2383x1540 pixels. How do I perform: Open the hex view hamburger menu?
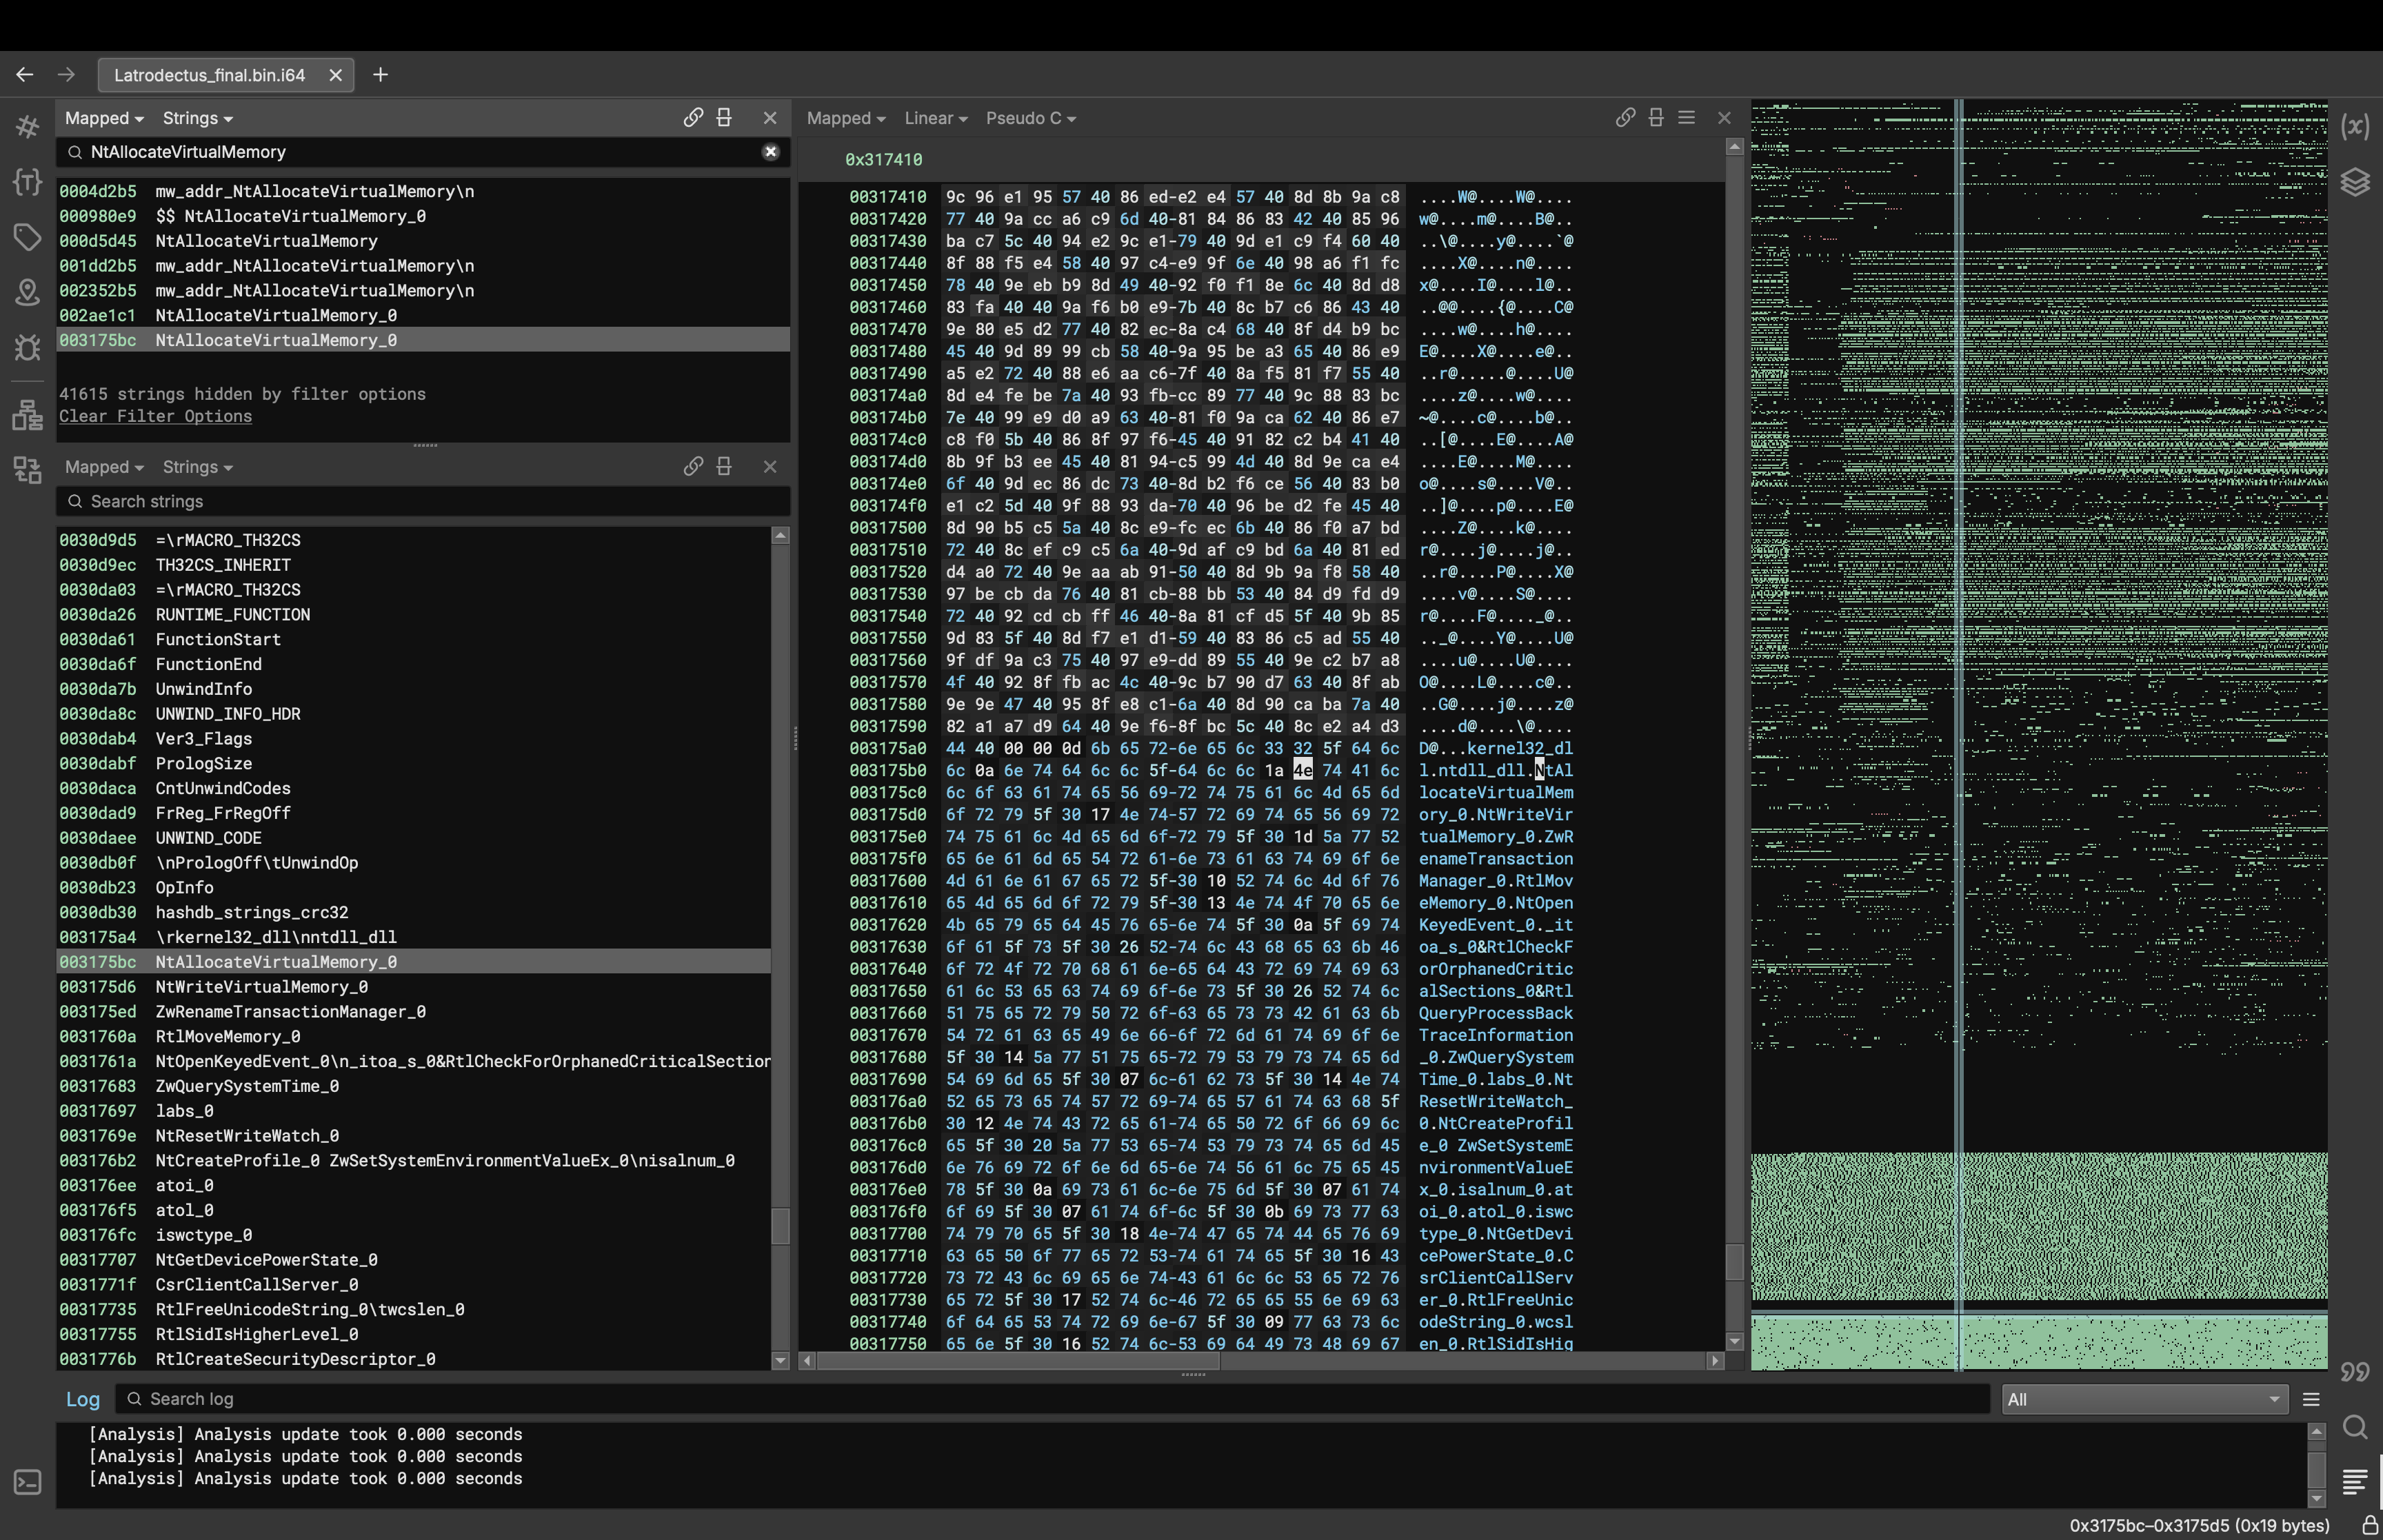(1687, 118)
